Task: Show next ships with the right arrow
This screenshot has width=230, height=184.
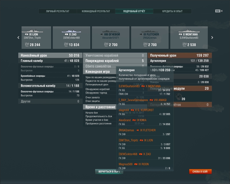Action: [212, 38]
